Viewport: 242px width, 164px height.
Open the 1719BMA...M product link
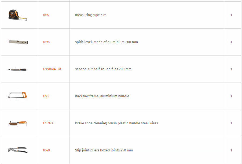tap(52, 69)
